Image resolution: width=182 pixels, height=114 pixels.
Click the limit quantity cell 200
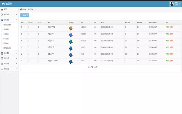[138, 41]
